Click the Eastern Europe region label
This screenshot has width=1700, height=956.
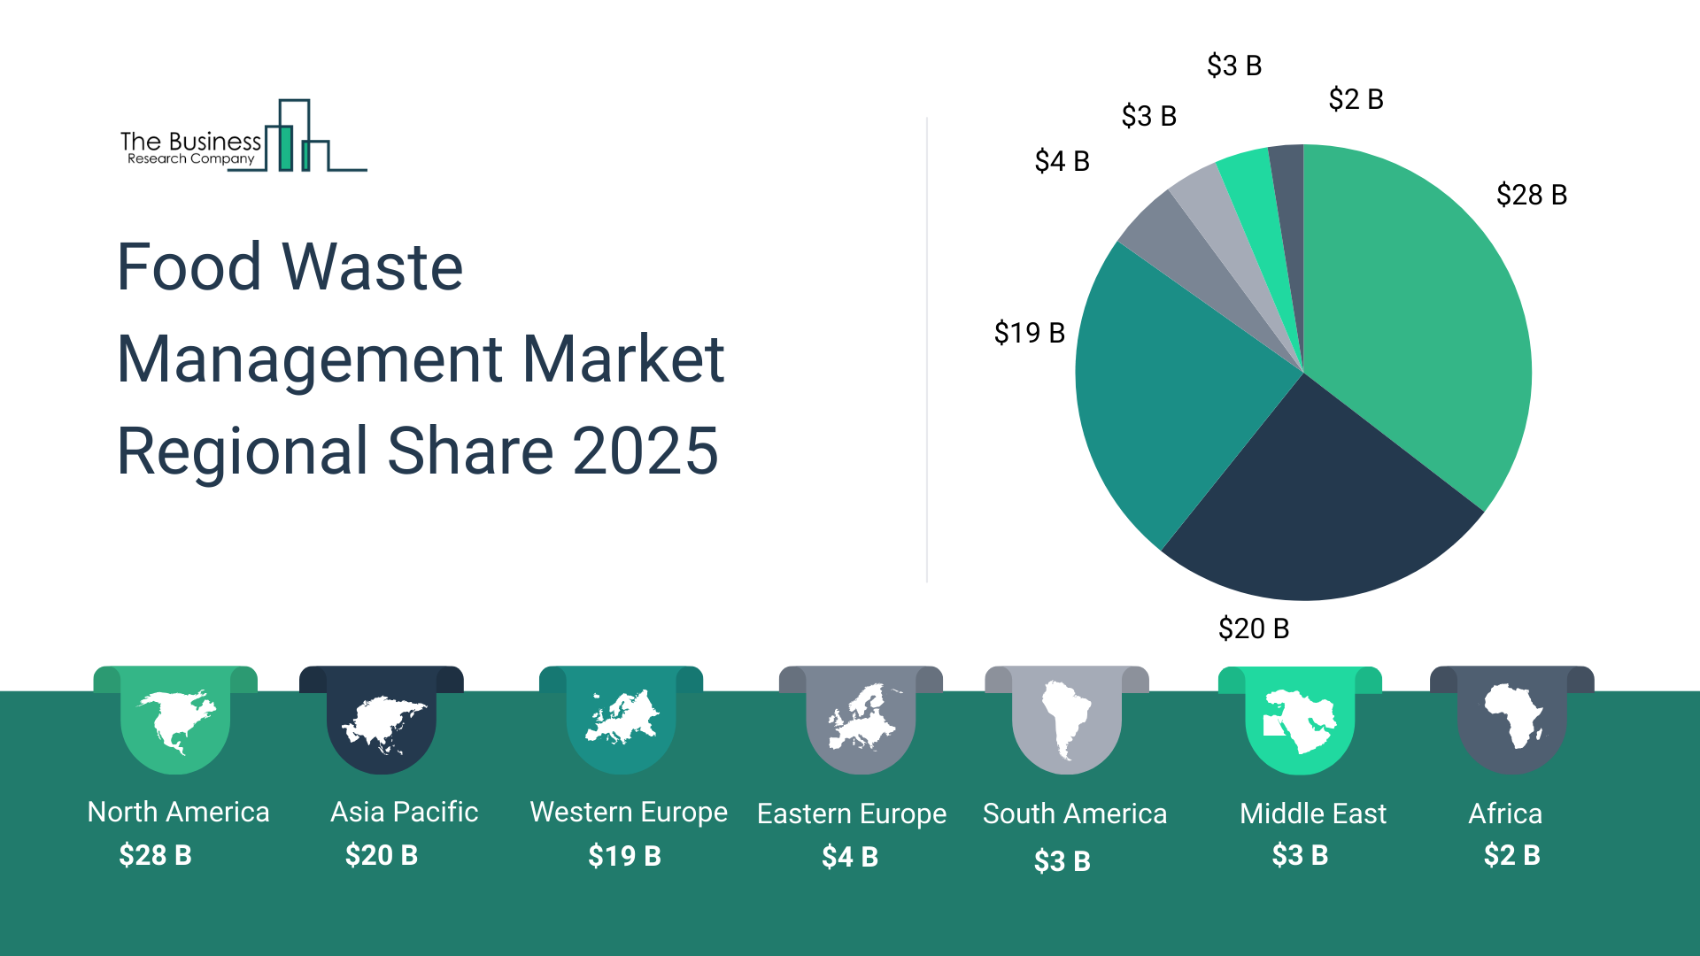(x=852, y=813)
